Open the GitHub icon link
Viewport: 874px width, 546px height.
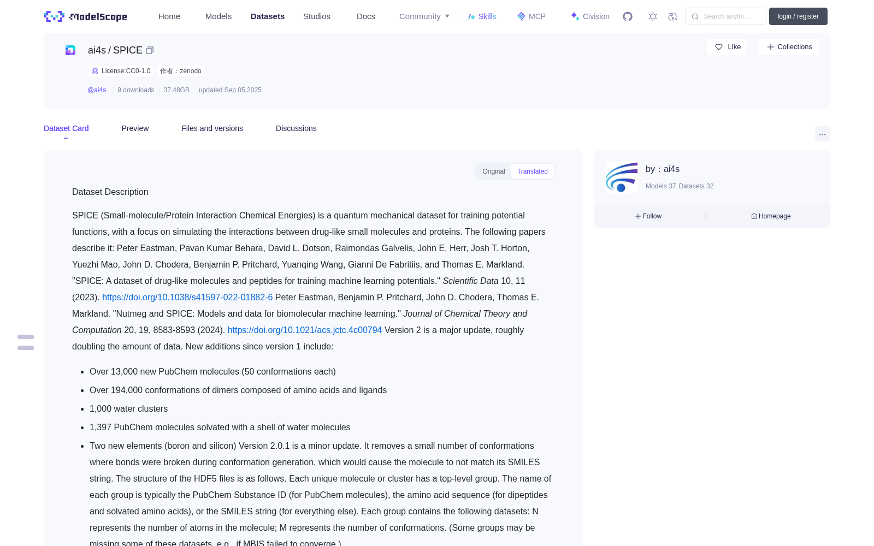tap(628, 16)
